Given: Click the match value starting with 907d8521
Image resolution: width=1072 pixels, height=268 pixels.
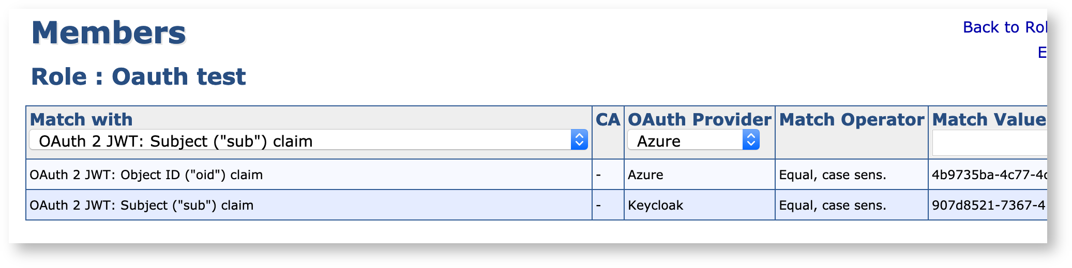Looking at the screenshot, I should [988, 206].
